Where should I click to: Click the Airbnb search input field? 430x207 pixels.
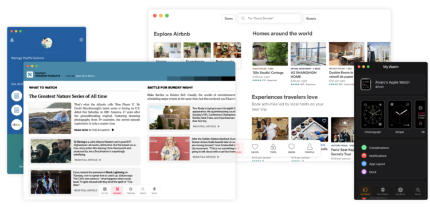pyautogui.click(x=269, y=18)
